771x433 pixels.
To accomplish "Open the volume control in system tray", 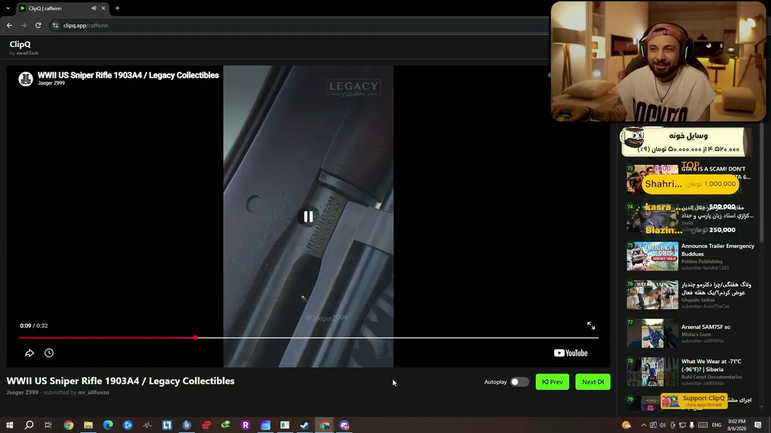I will point(663,425).
